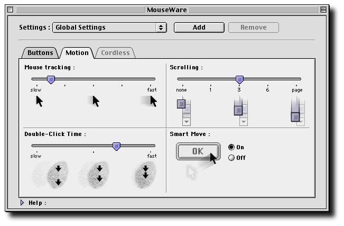Viewport: 344px width, 226px height.
Task: Select the Motion tab
Action: [x=77, y=53]
